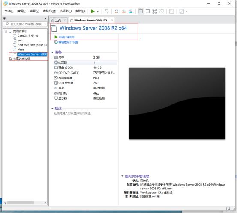Open the 虚拟机(M) menu
The width and height of the screenshot is (237, 213).
pyautogui.click(x=50, y=11)
